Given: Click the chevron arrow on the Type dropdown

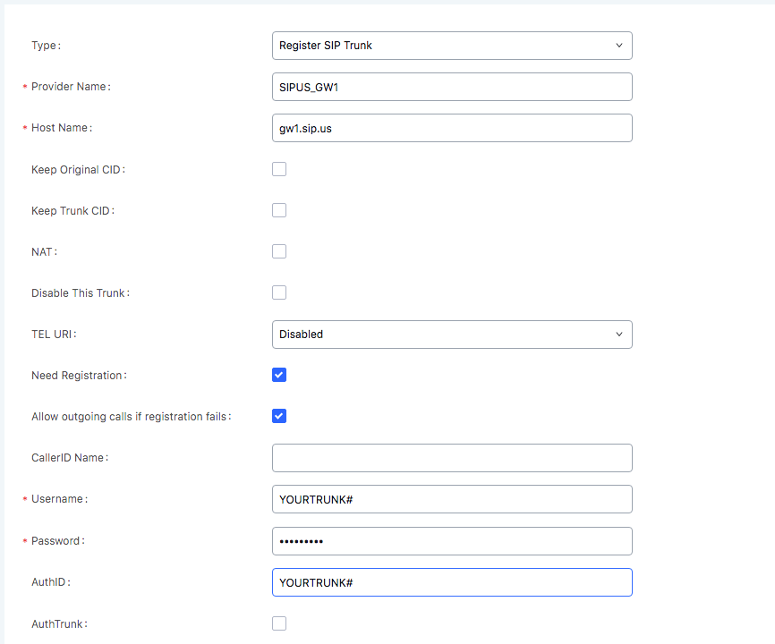Looking at the screenshot, I should pyautogui.click(x=618, y=46).
